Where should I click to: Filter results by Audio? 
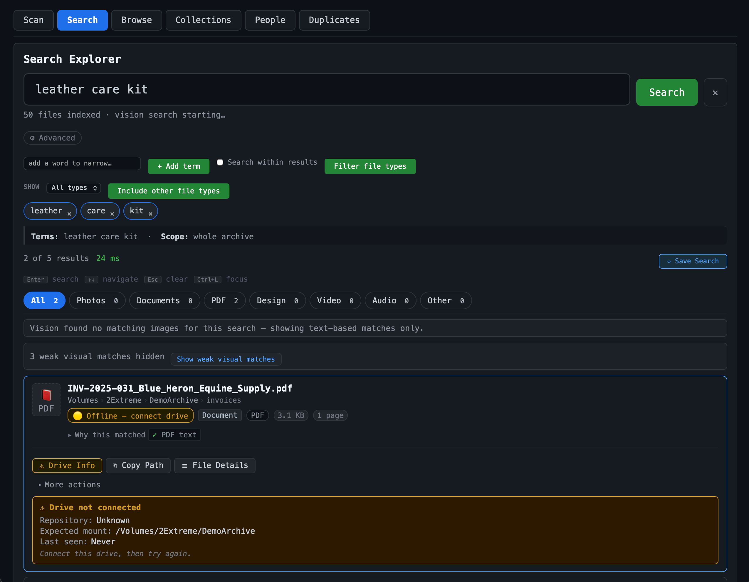391,301
